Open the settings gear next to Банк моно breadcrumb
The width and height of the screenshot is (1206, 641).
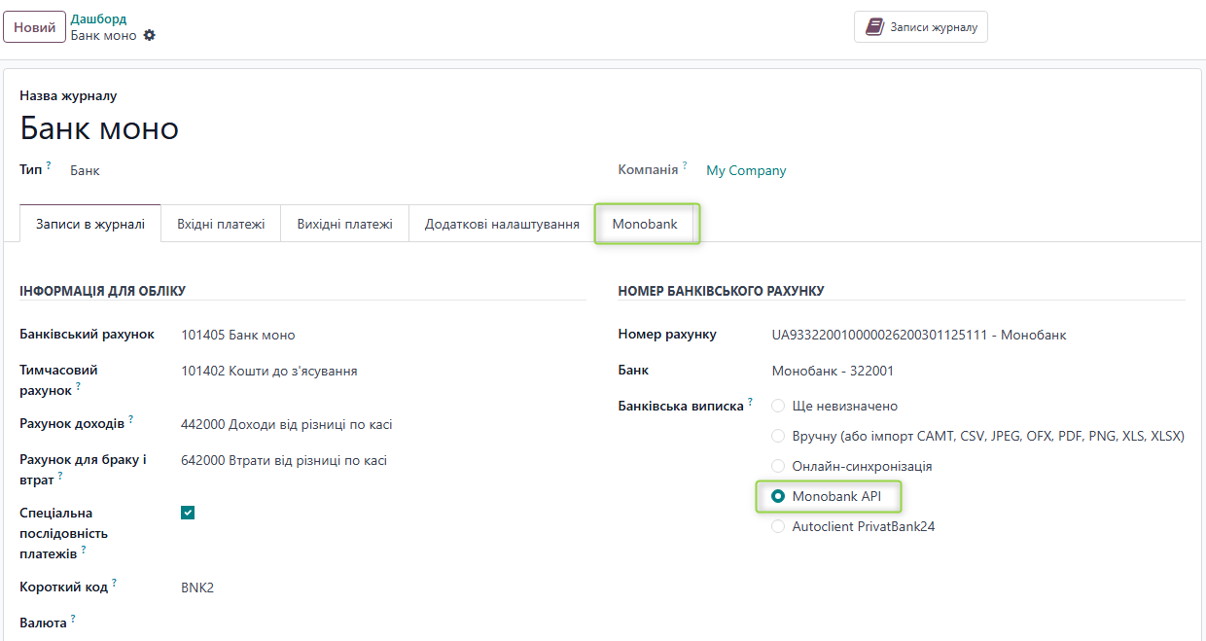click(x=150, y=35)
